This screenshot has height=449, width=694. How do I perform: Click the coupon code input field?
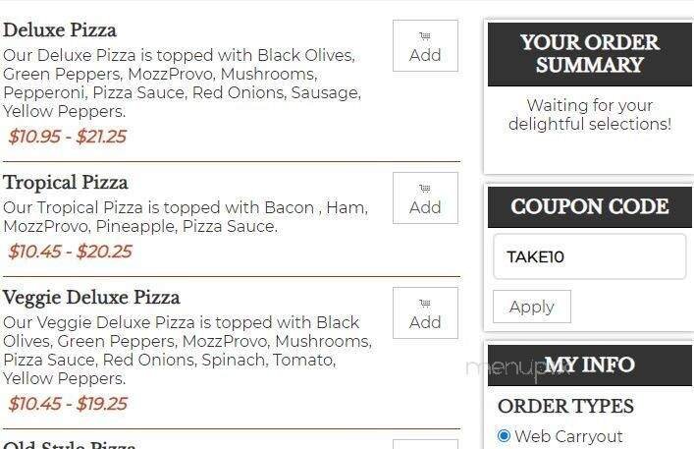coord(589,257)
